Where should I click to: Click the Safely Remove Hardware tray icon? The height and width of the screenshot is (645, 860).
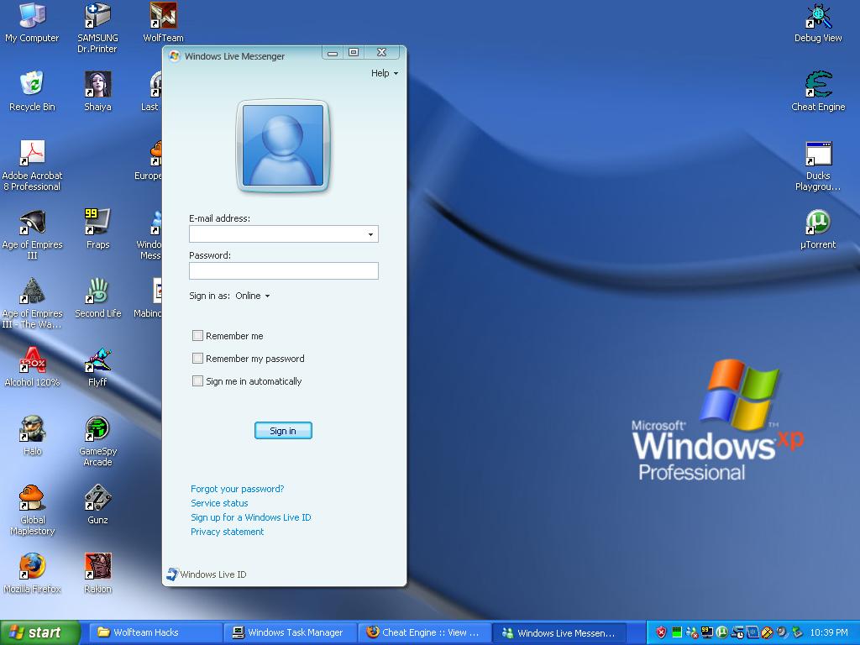pyautogui.click(x=798, y=632)
